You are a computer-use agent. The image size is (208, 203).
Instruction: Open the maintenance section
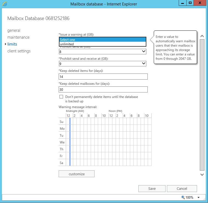pos(18,37)
